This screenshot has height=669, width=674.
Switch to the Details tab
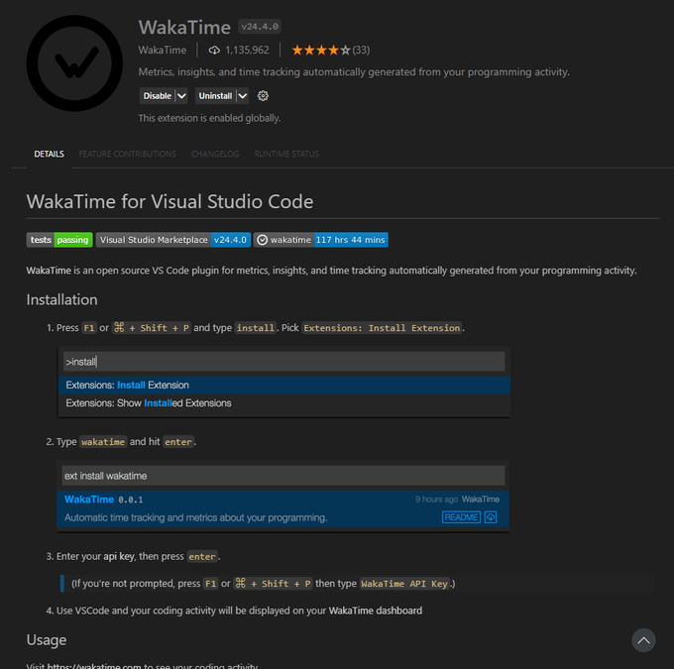click(x=49, y=154)
